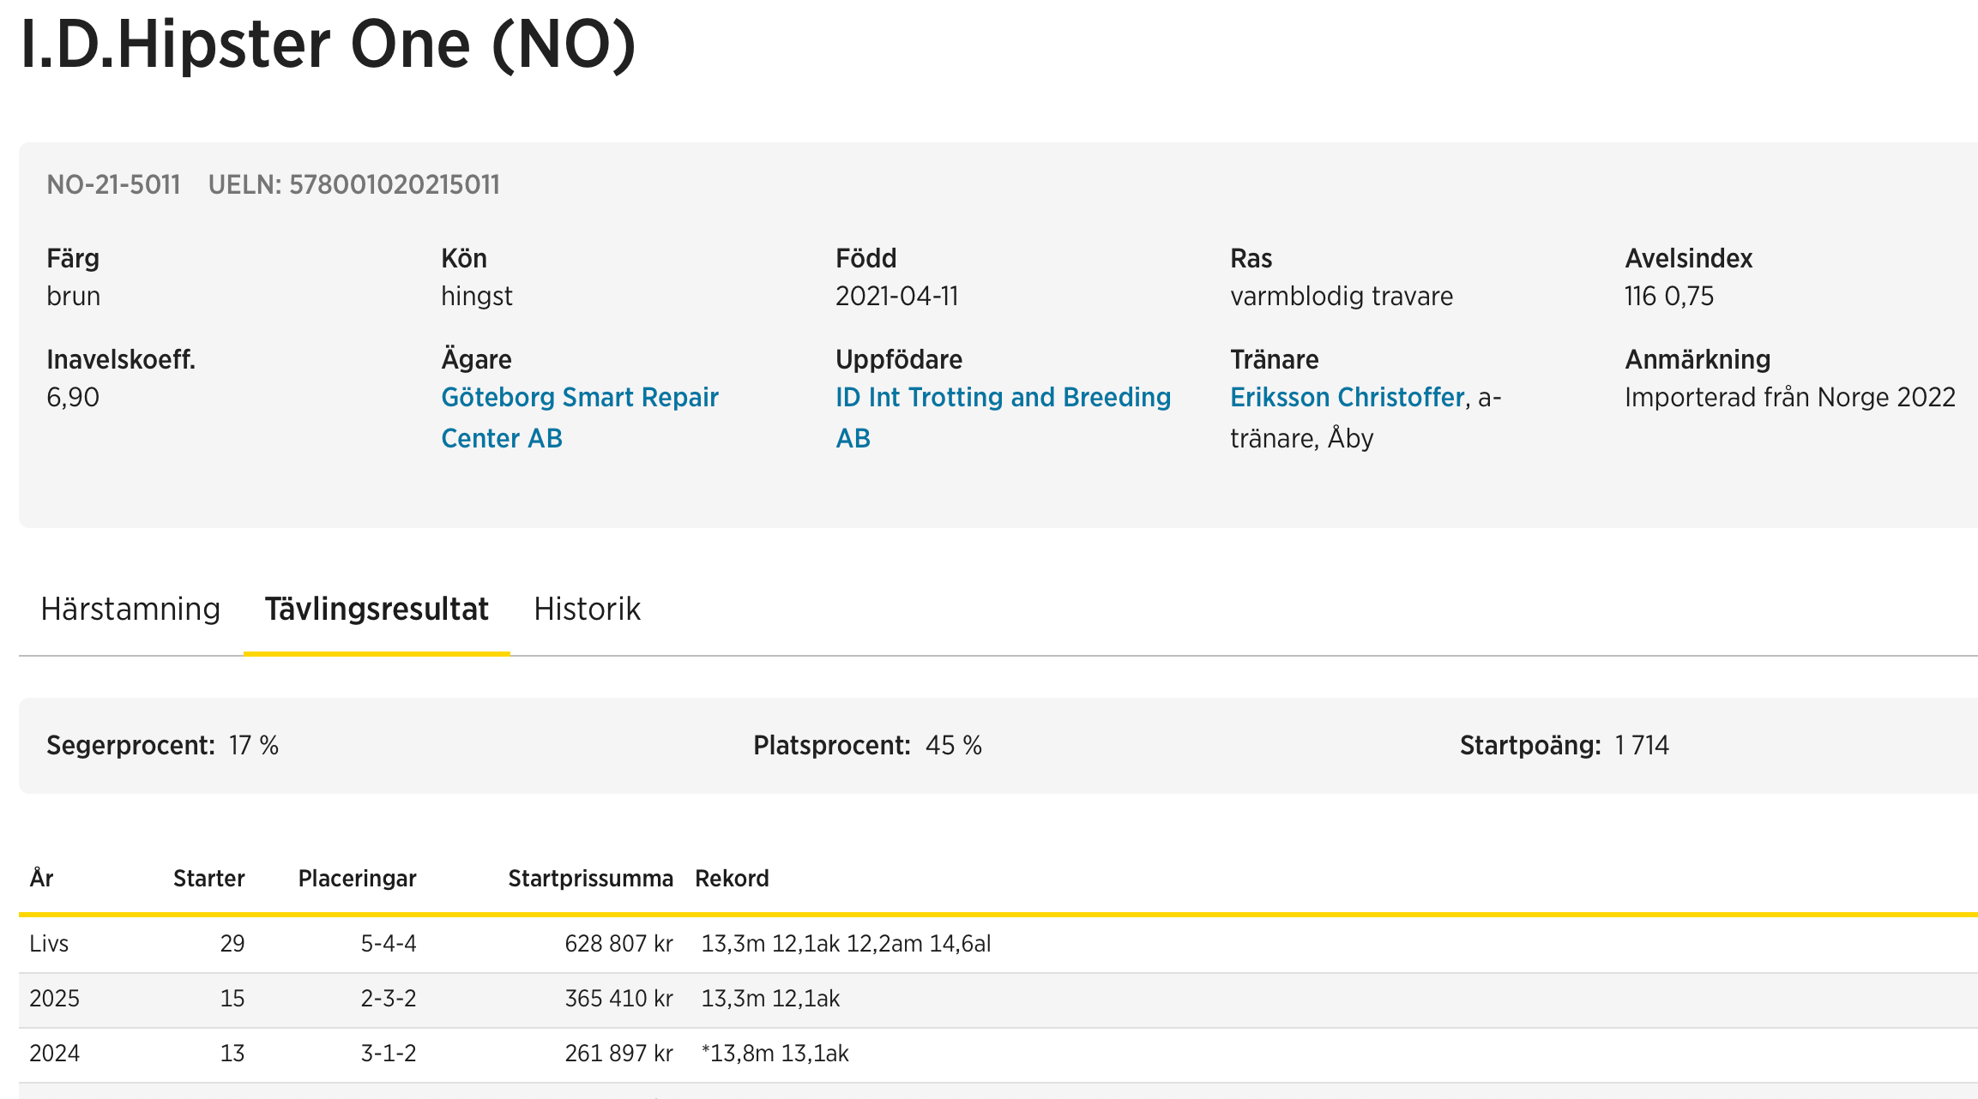
Task: Click the Starter column header
Action: [x=208, y=878]
